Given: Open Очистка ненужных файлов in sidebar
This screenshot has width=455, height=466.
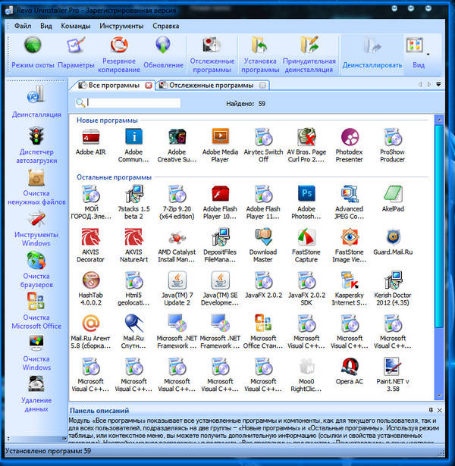Looking at the screenshot, I should [x=36, y=188].
